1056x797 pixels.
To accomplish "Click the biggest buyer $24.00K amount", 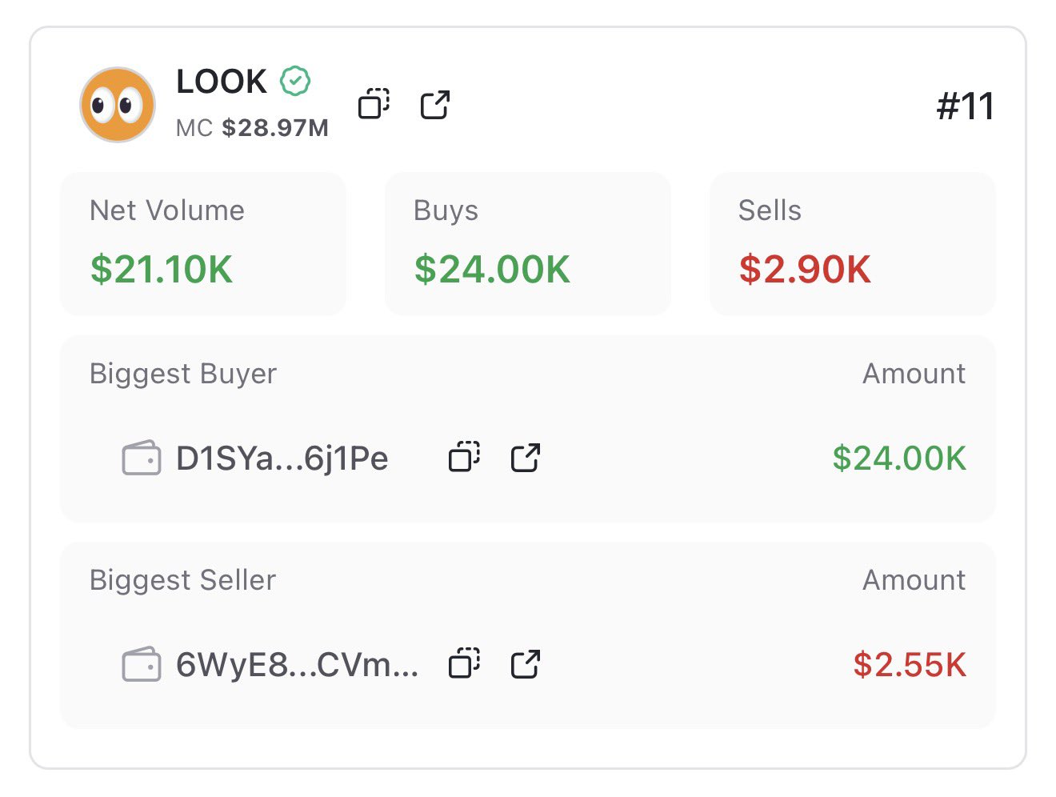I will [x=898, y=459].
